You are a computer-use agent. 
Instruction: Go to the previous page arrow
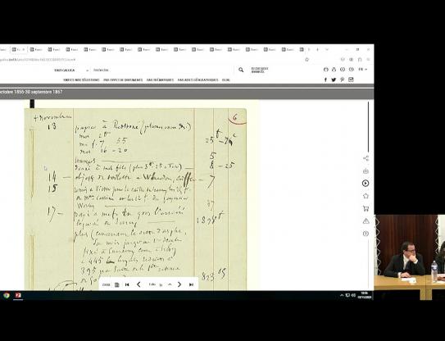point(138,284)
